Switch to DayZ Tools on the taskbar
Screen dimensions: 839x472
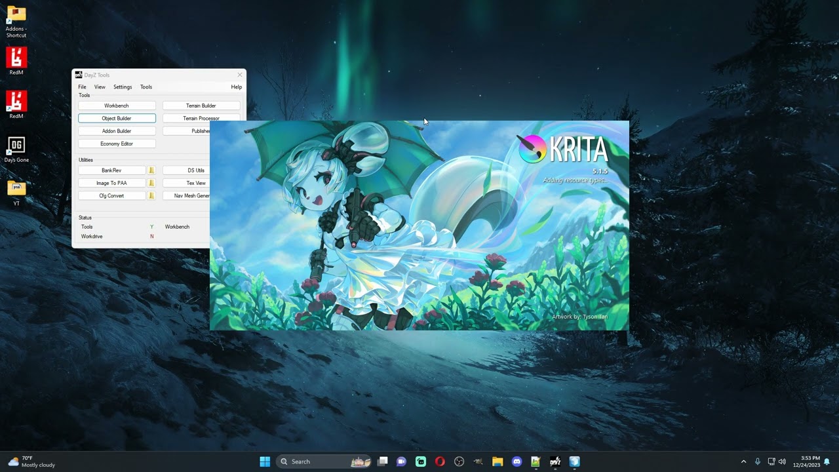pos(555,462)
